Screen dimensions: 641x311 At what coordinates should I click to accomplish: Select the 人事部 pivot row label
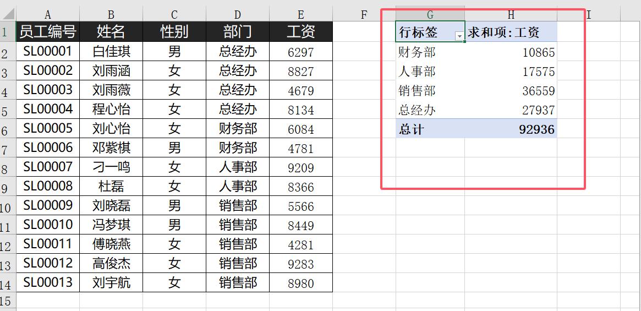[430, 71]
